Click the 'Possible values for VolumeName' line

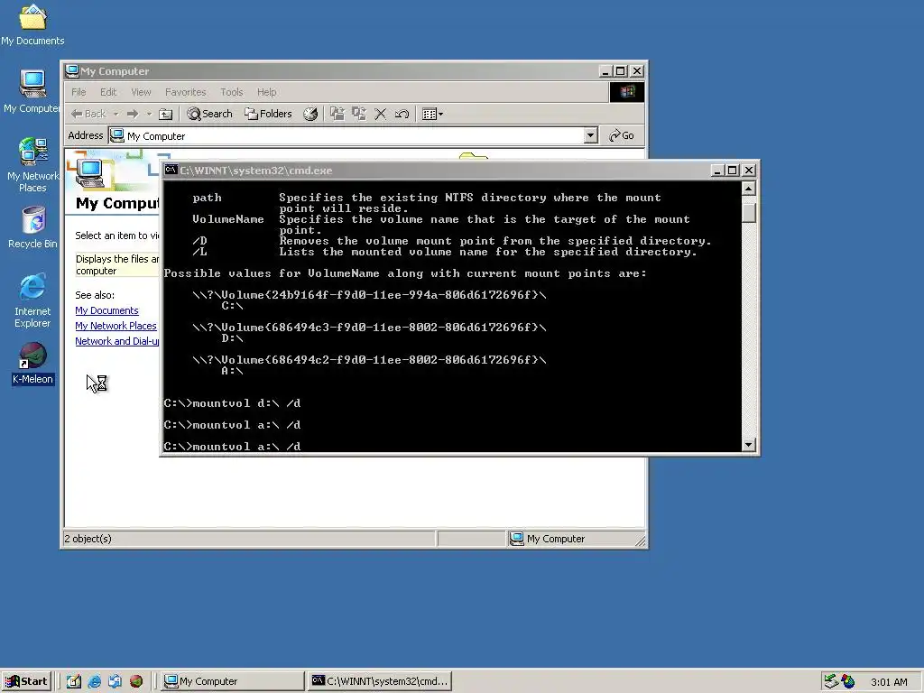point(405,273)
